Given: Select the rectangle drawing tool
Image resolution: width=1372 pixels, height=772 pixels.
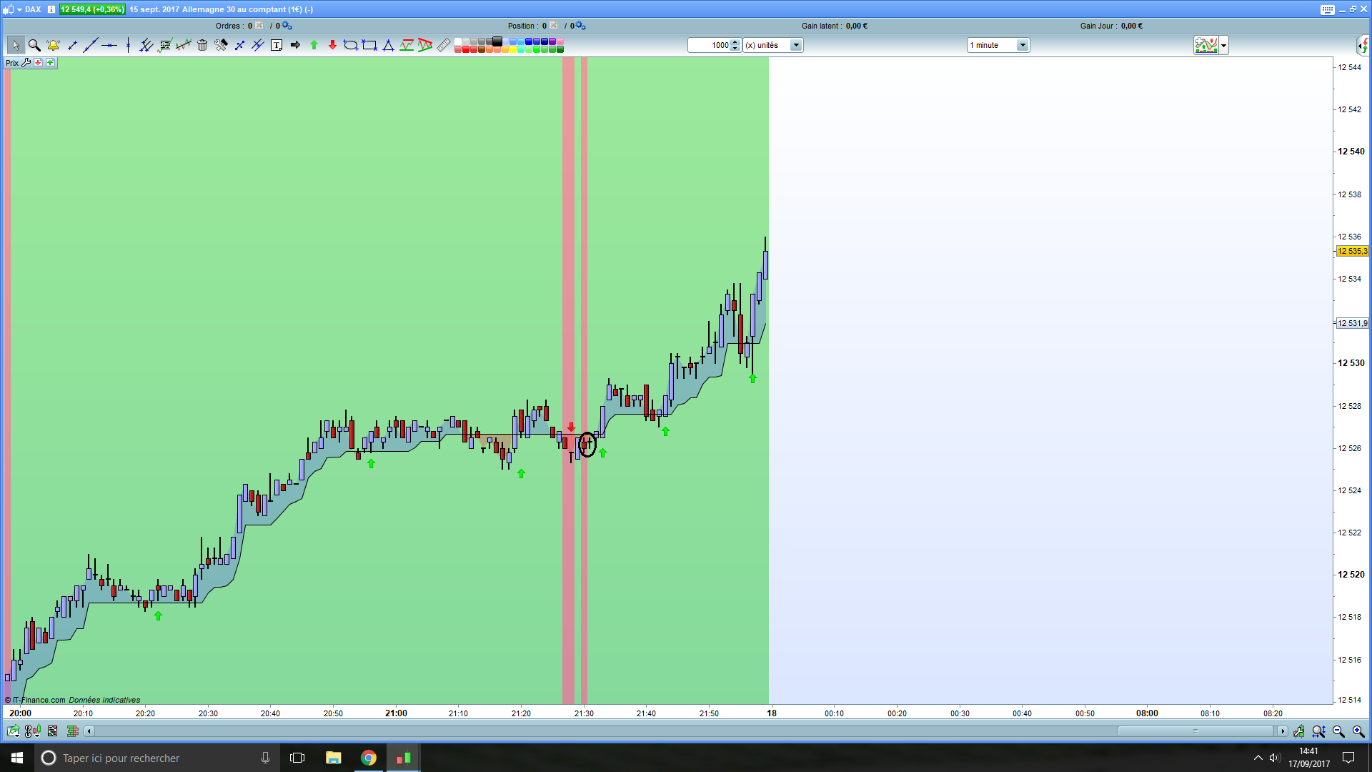Looking at the screenshot, I should pos(369,45).
